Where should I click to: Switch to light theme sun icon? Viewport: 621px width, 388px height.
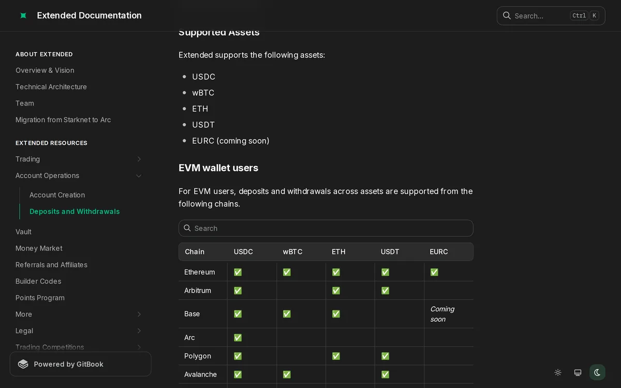click(558, 372)
